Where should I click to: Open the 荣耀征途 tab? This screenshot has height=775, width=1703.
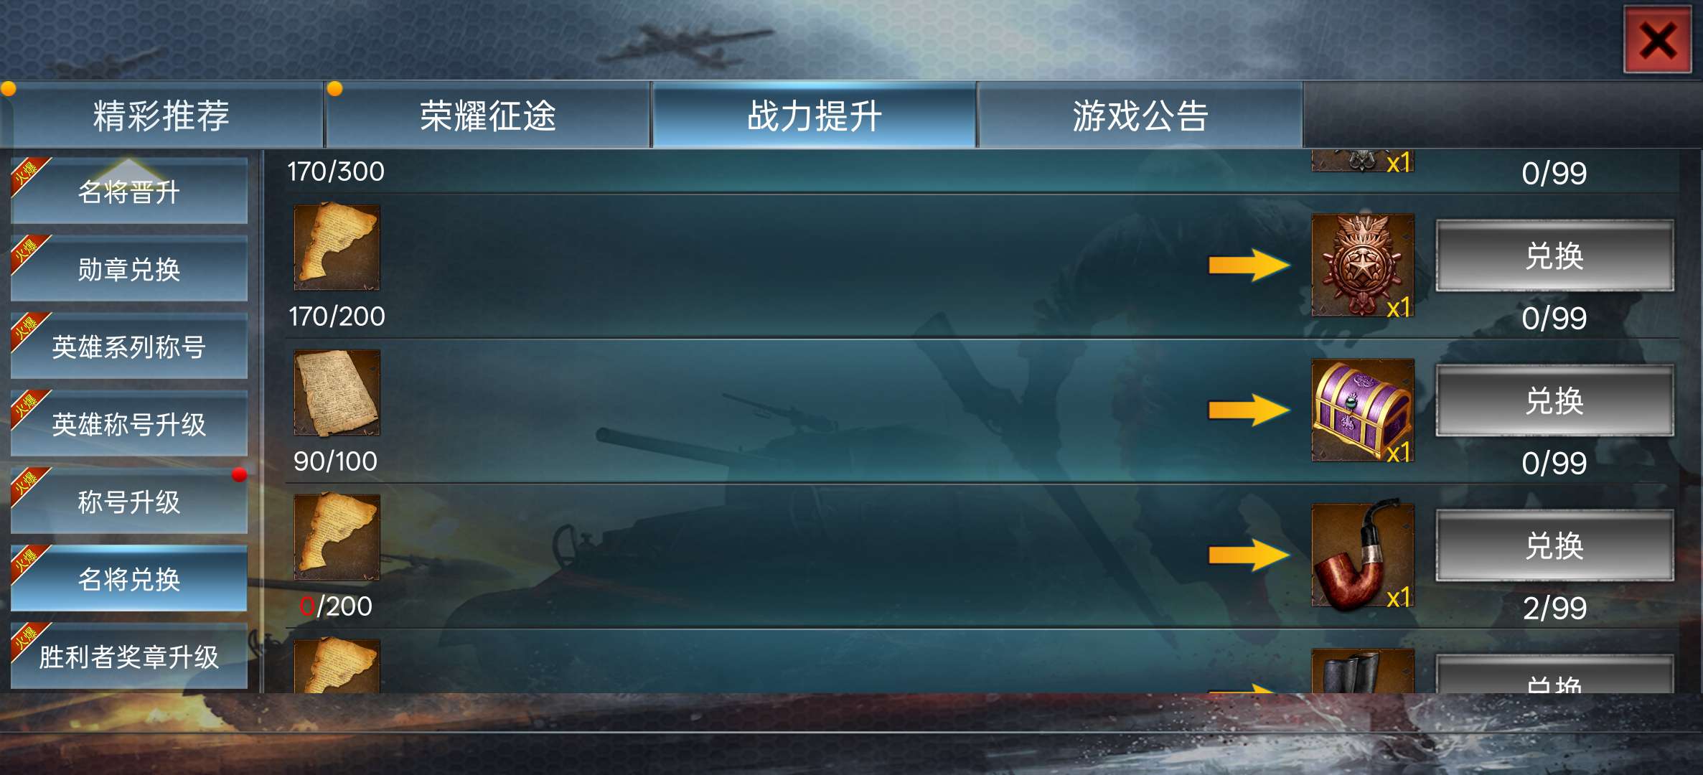(x=488, y=115)
